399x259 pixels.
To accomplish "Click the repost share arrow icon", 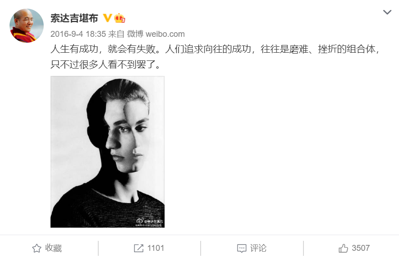I will [139, 248].
